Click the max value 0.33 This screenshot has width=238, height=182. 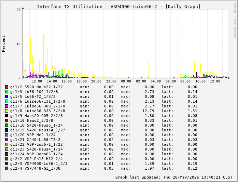click(x=150, y=120)
